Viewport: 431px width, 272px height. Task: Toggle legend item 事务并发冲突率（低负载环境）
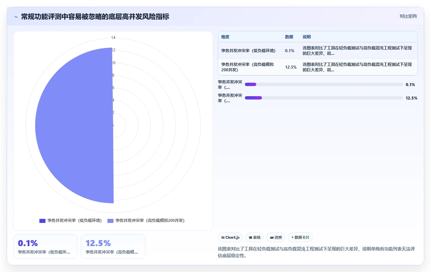pos(70,221)
